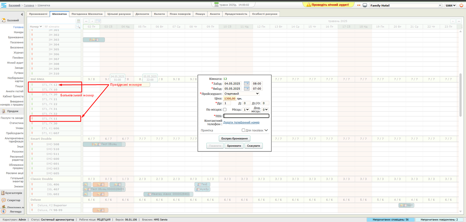Switch to the Погодинна Шахматка tab

pos(87,14)
